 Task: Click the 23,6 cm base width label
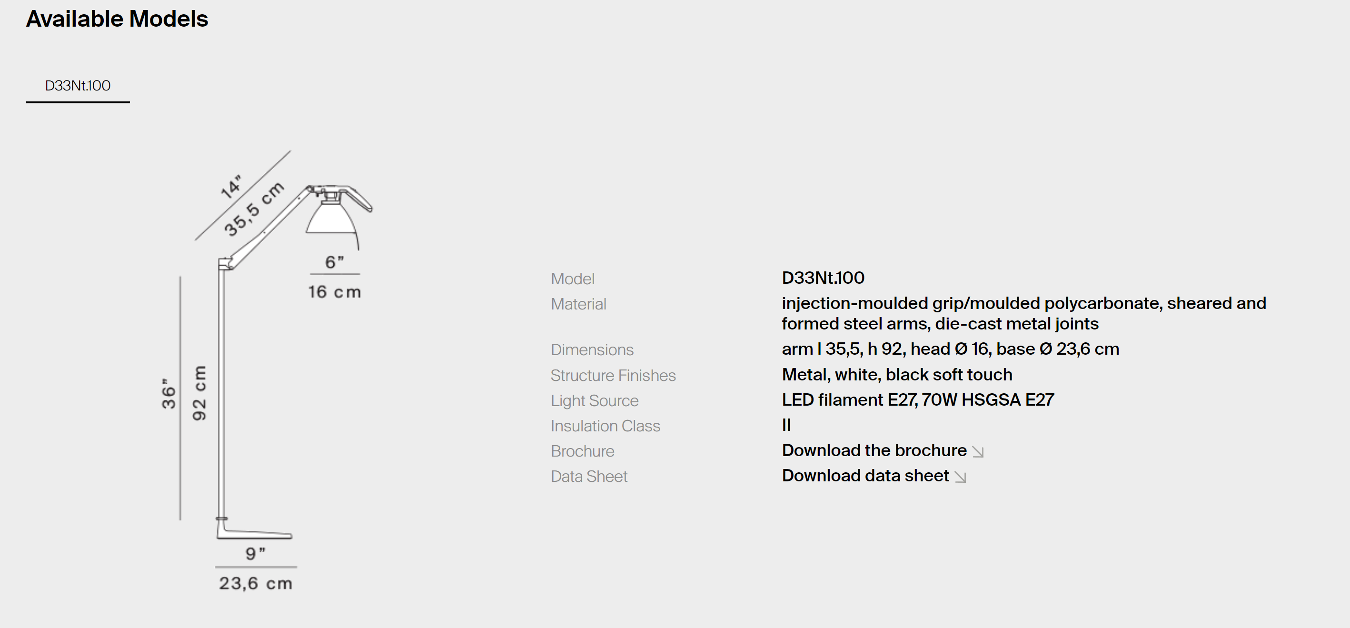click(255, 583)
